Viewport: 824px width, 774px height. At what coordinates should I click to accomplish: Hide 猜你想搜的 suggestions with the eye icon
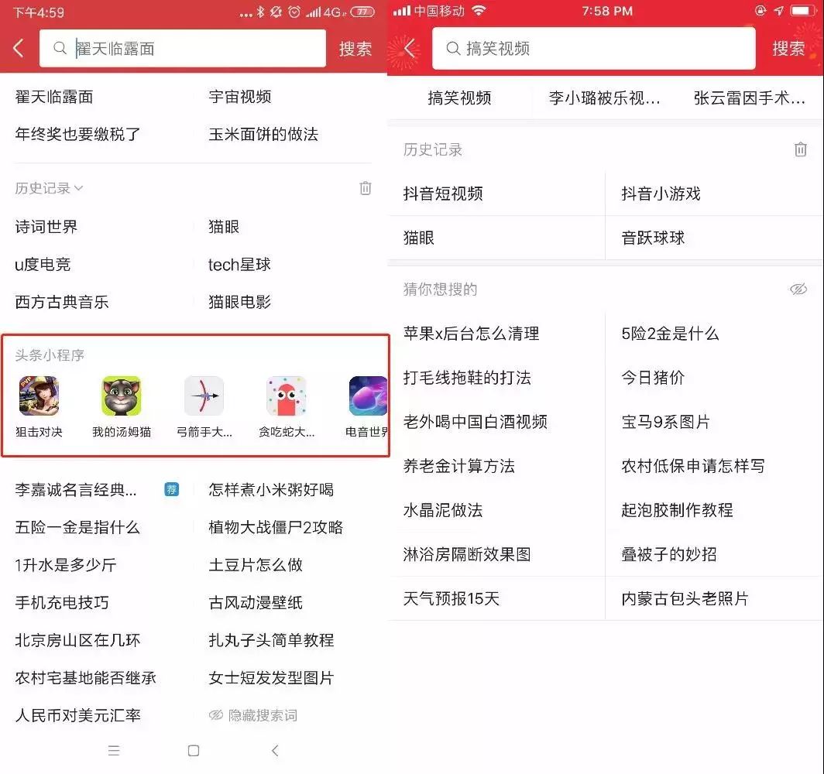798,289
